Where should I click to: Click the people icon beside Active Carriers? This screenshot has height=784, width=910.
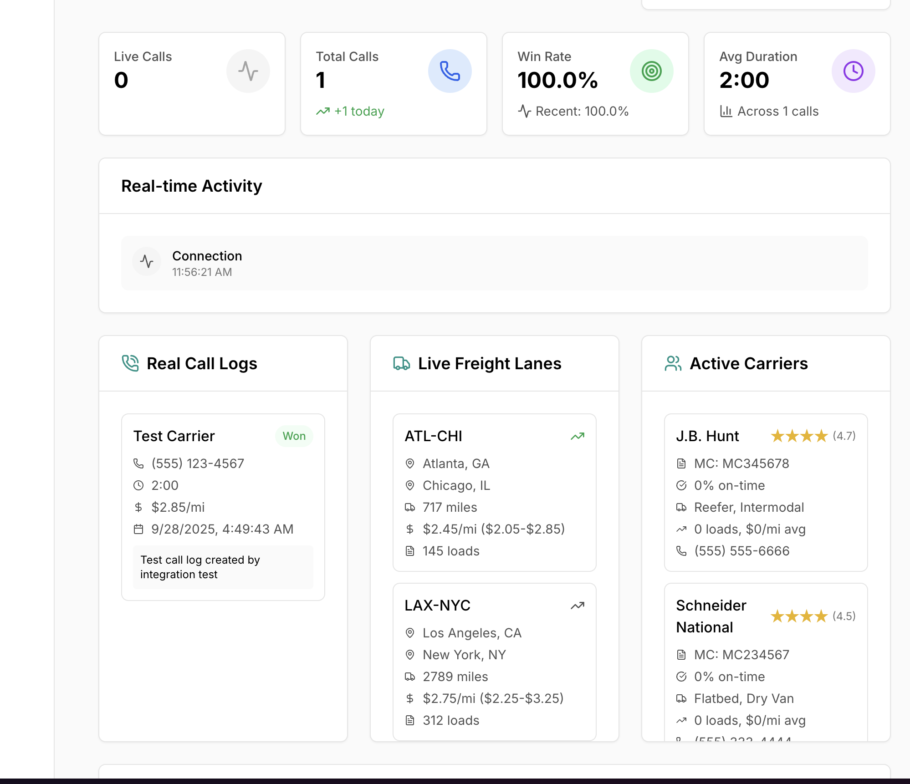673,363
